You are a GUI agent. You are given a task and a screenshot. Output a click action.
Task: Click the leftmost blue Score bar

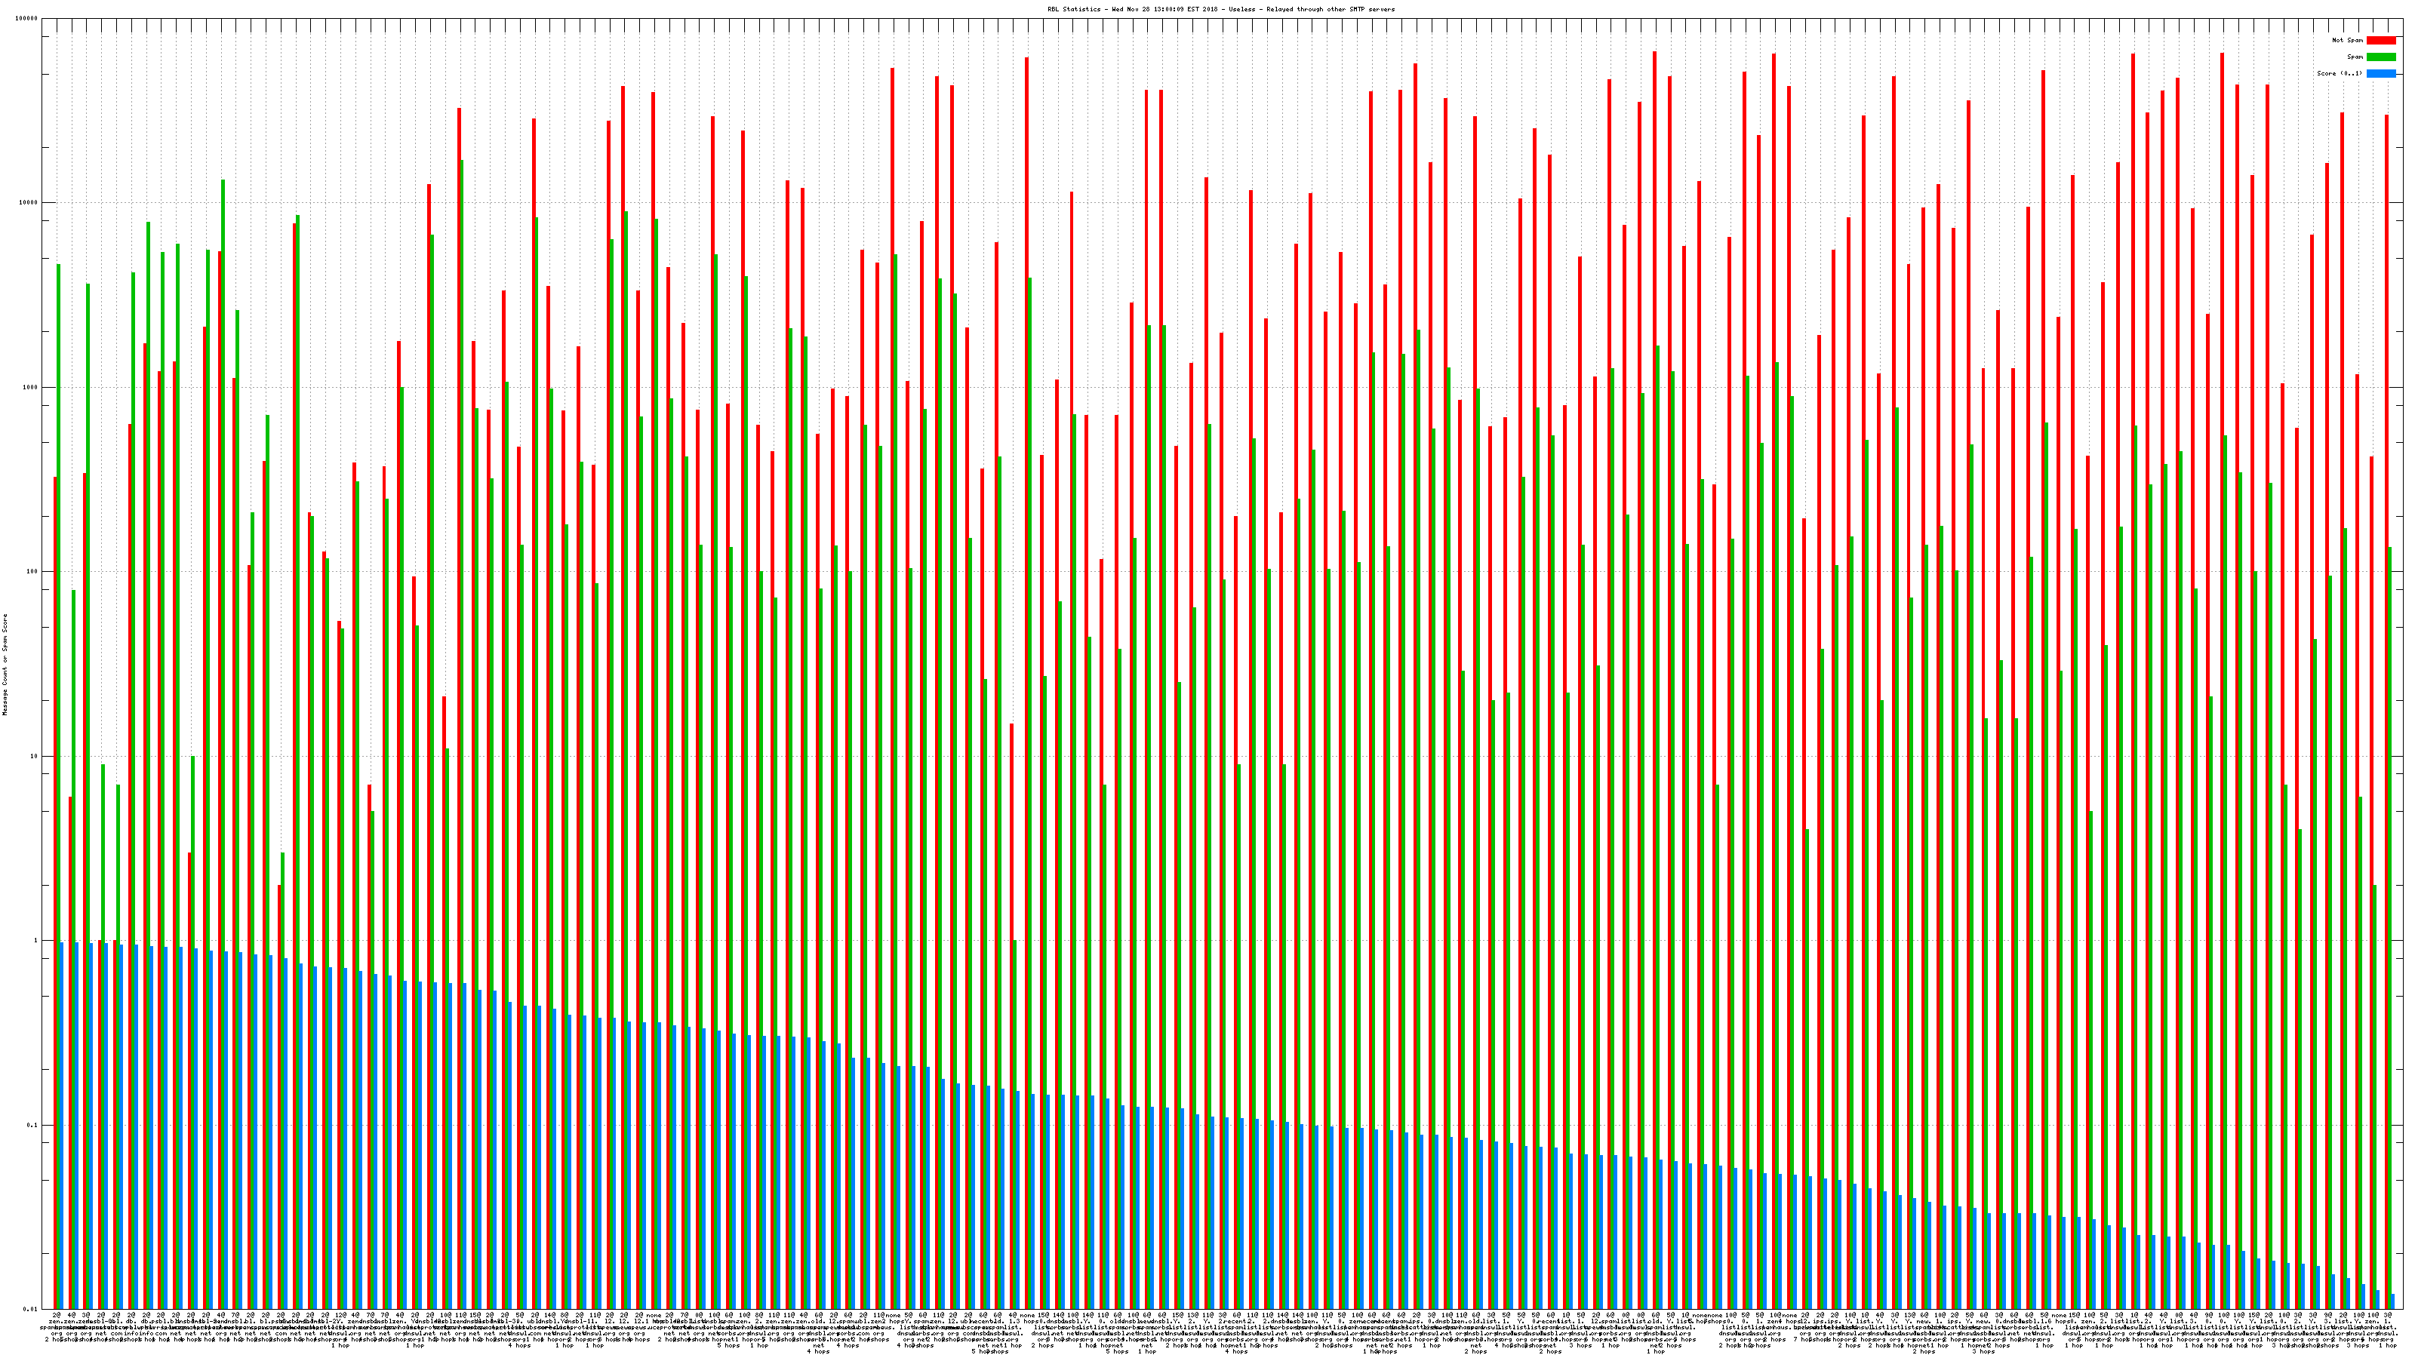click(62, 1125)
